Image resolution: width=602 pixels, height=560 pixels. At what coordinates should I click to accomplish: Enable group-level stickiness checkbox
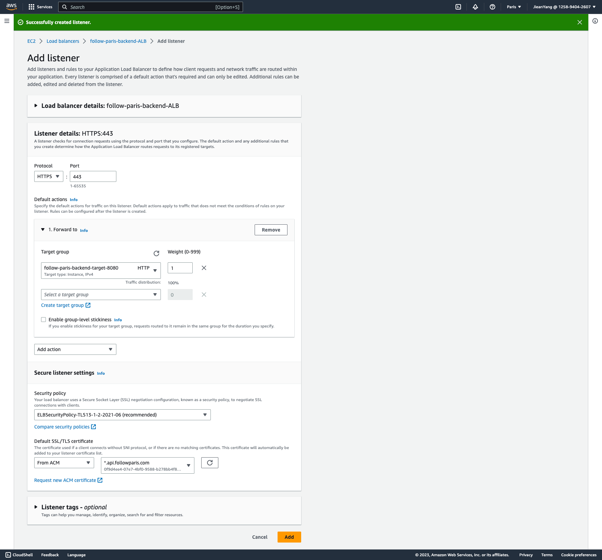43,320
